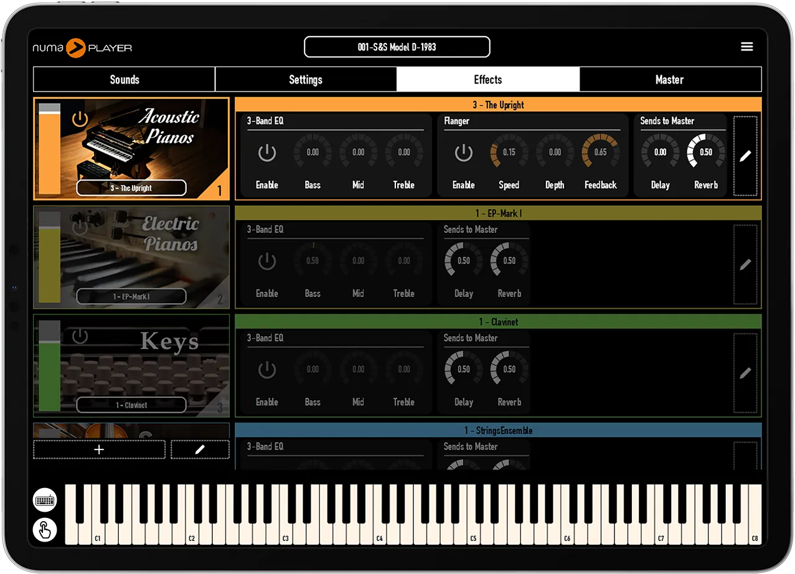
Task: Click the green volume fader of Keys
Action: click(50, 367)
